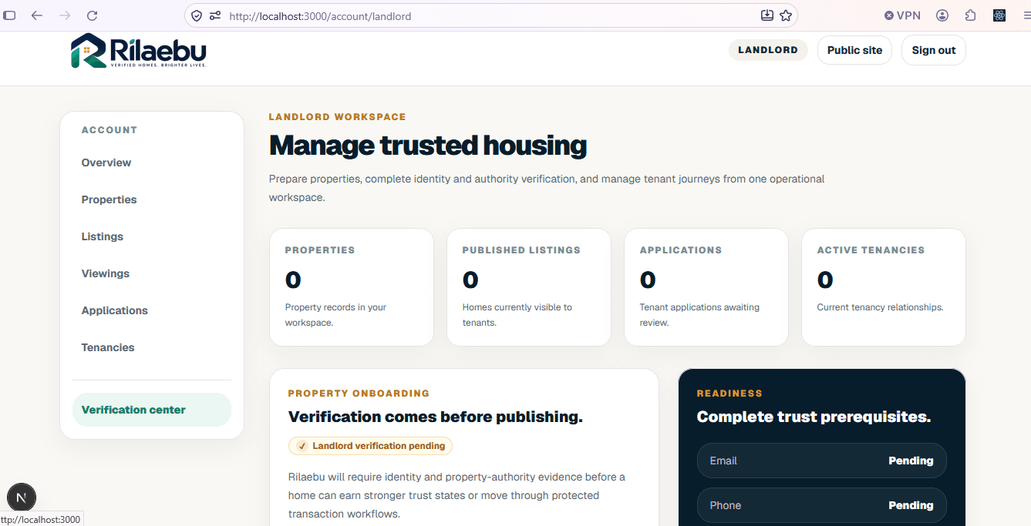Click the 'Manage trusted housing' heading
The width and height of the screenshot is (1031, 526).
428,146
